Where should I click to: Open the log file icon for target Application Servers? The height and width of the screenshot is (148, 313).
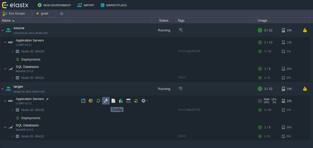point(113,101)
